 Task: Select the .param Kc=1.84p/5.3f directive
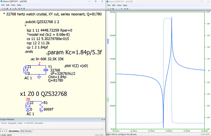(74, 52)
